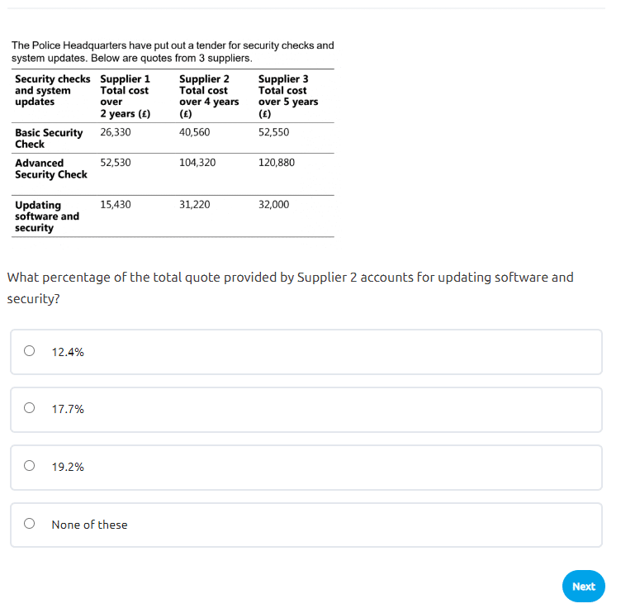Click the 52,530 table value
Image resolution: width=621 pixels, height=613 pixels.
tap(116, 163)
